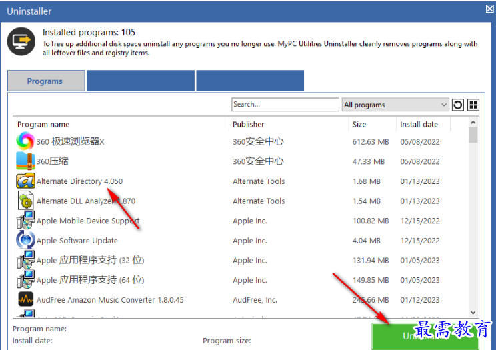Click Apple Inc. publisher for Software Update
Screen dimensions: 496x350
(249, 241)
